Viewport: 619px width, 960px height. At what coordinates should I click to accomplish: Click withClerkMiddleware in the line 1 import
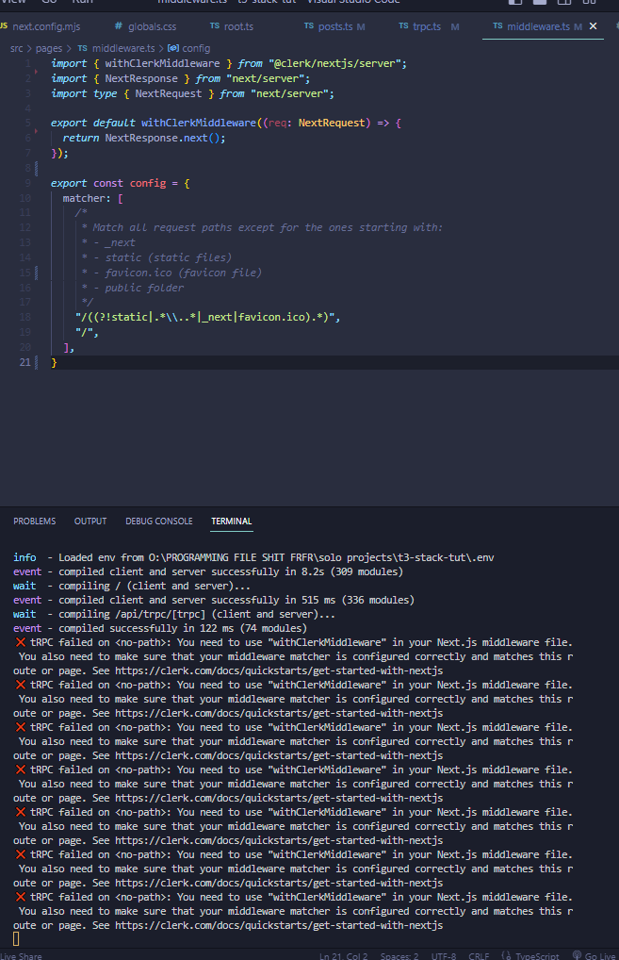162,64
